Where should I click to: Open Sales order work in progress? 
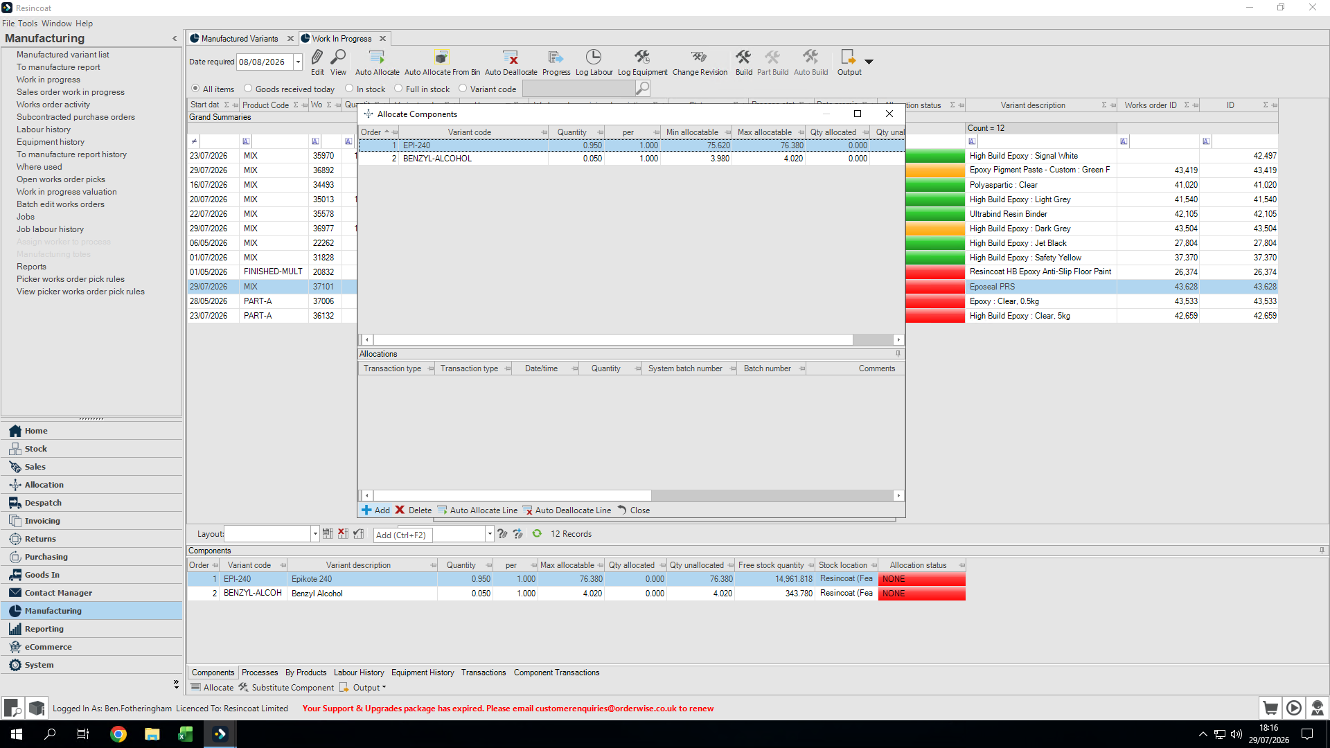coord(71,92)
